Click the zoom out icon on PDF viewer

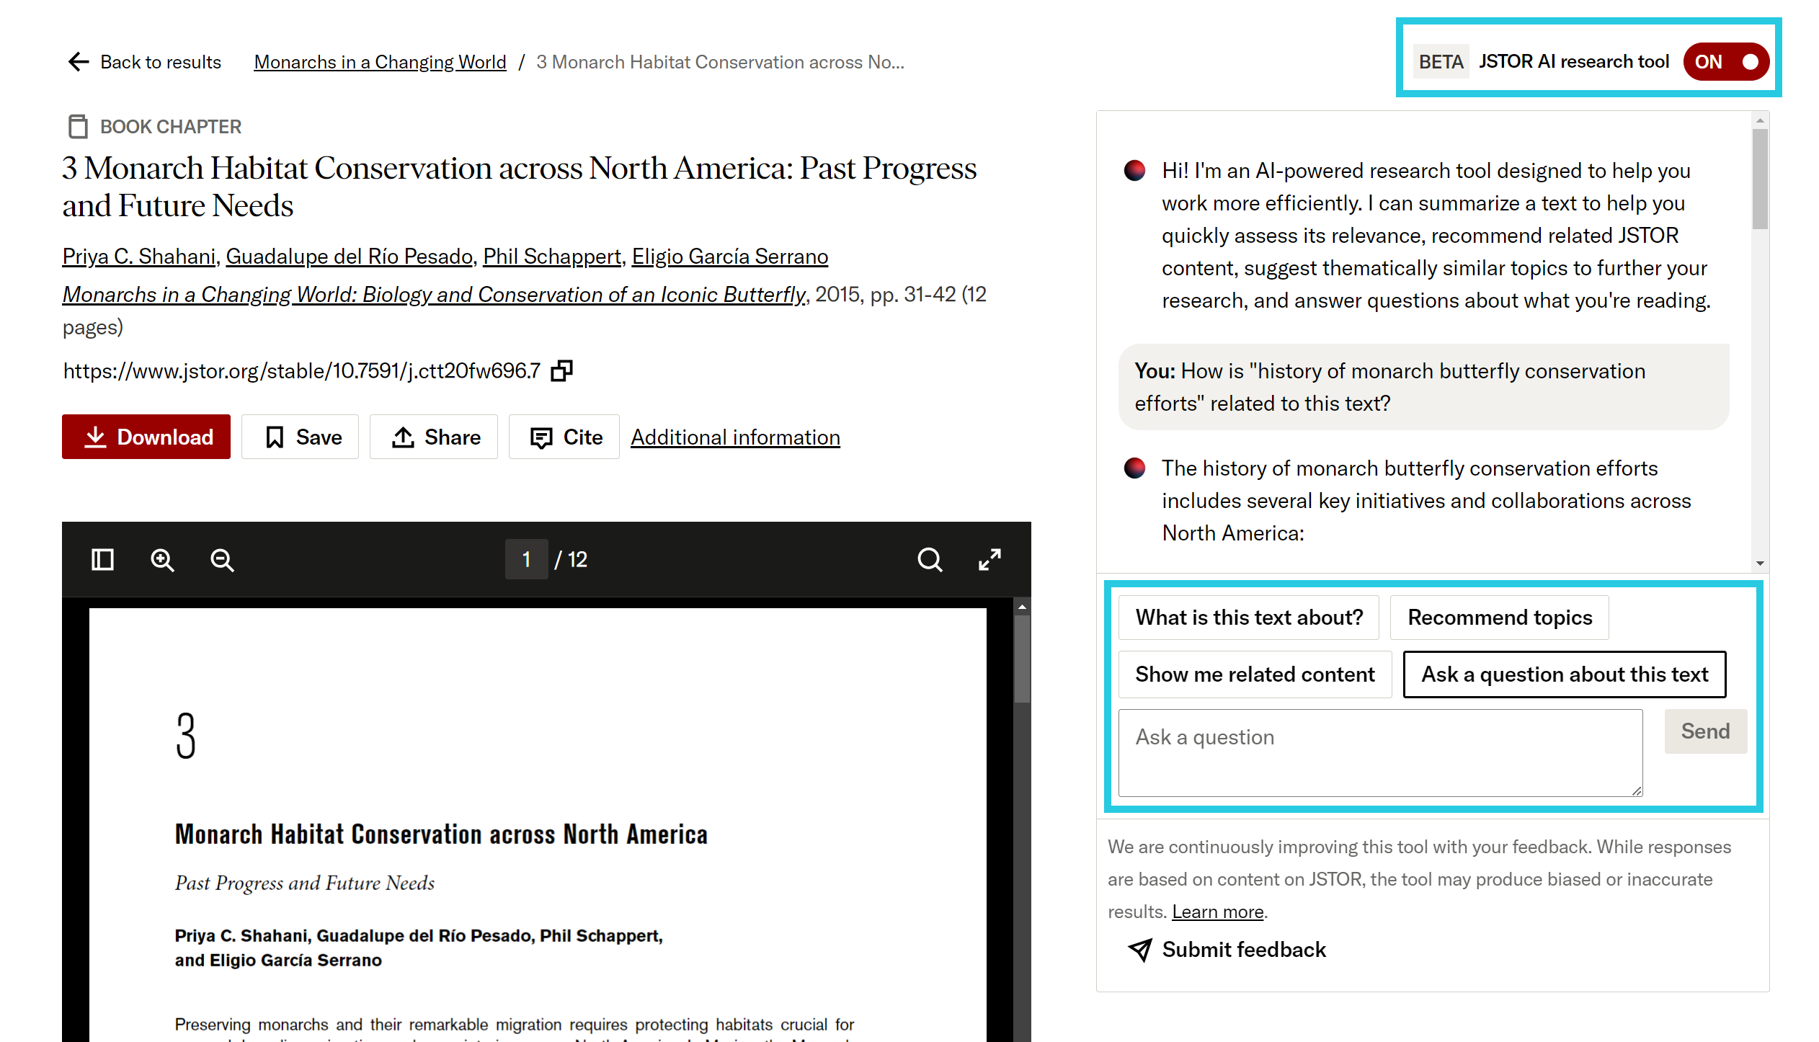coord(221,558)
